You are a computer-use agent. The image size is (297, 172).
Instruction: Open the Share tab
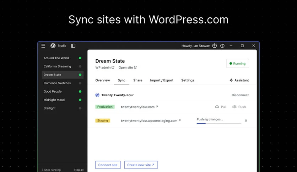pyautogui.click(x=138, y=80)
